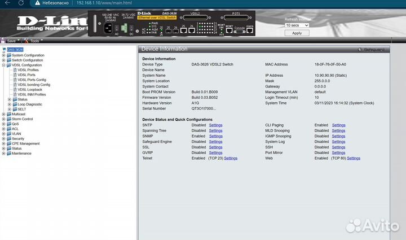Click the Status folder icon near Maintenance
This screenshot has width=406, height=240.
pos(9,149)
